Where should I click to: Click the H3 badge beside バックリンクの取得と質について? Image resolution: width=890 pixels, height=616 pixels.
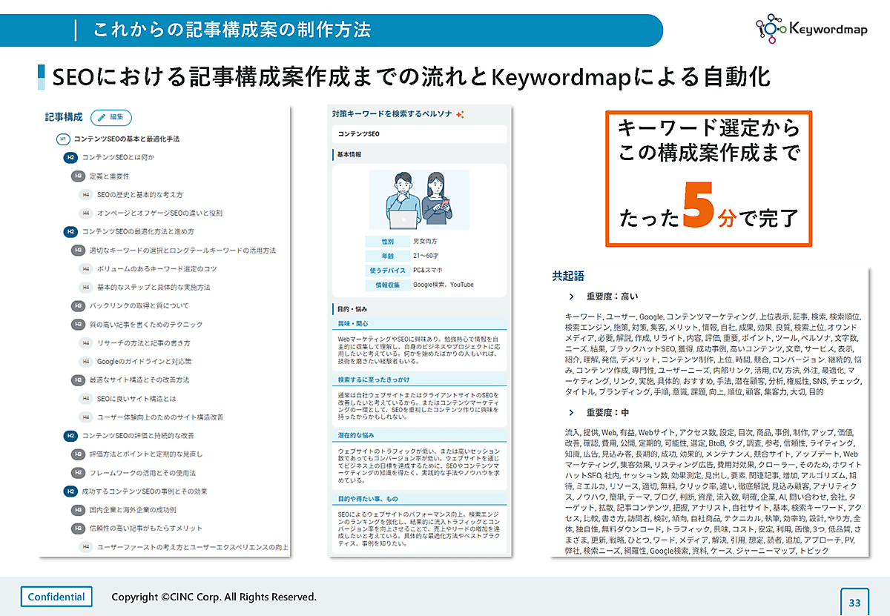tap(78, 305)
